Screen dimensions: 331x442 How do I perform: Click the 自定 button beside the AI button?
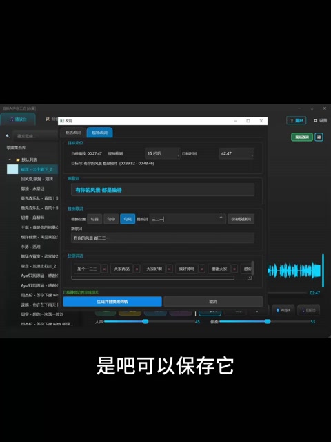pyautogui.click(x=308, y=310)
